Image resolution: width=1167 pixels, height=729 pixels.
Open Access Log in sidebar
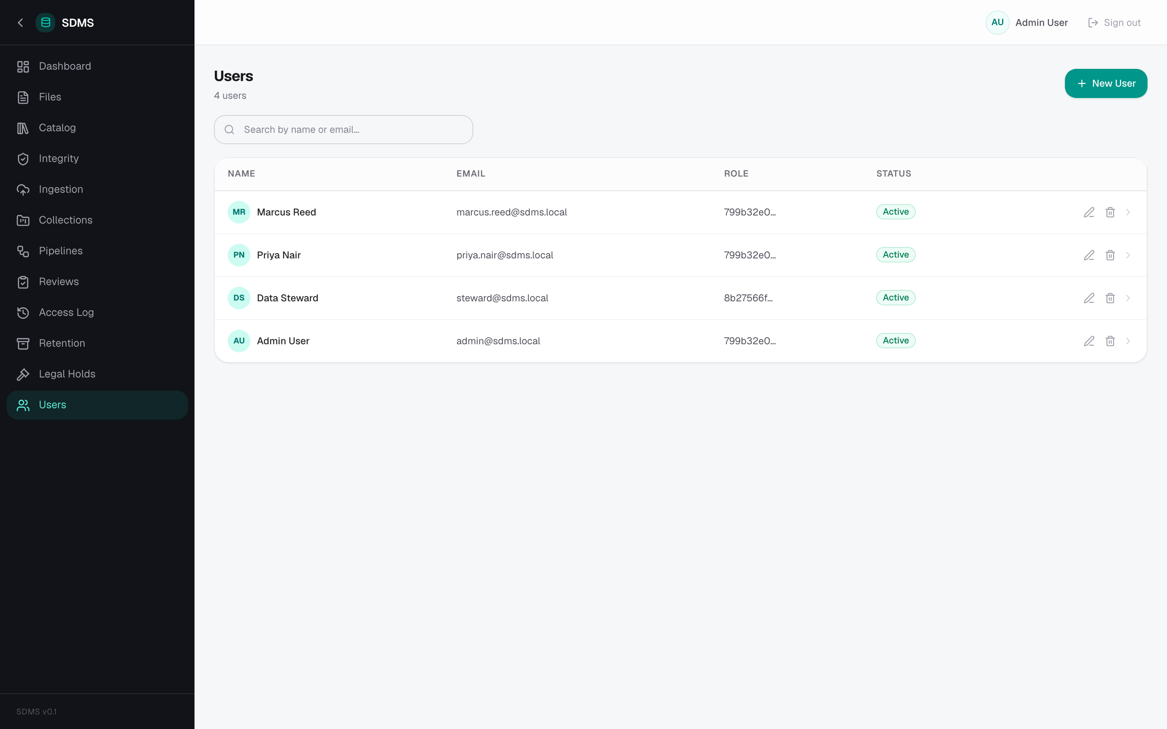point(97,313)
